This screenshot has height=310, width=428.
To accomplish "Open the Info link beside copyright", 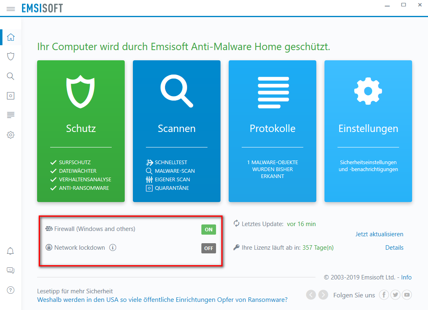I will click(x=406, y=277).
